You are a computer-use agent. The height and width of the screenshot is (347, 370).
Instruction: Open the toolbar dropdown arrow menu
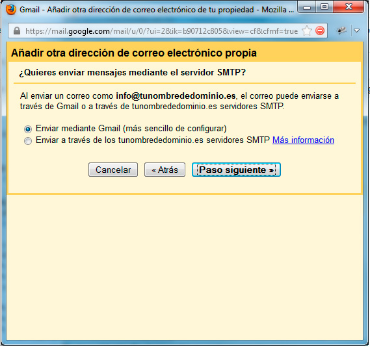[356, 31]
